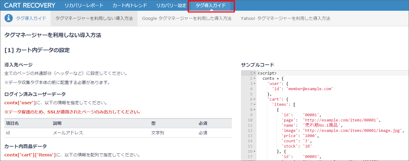
Task: Click the カート内商品データ heading
Action: [x=26, y=146]
